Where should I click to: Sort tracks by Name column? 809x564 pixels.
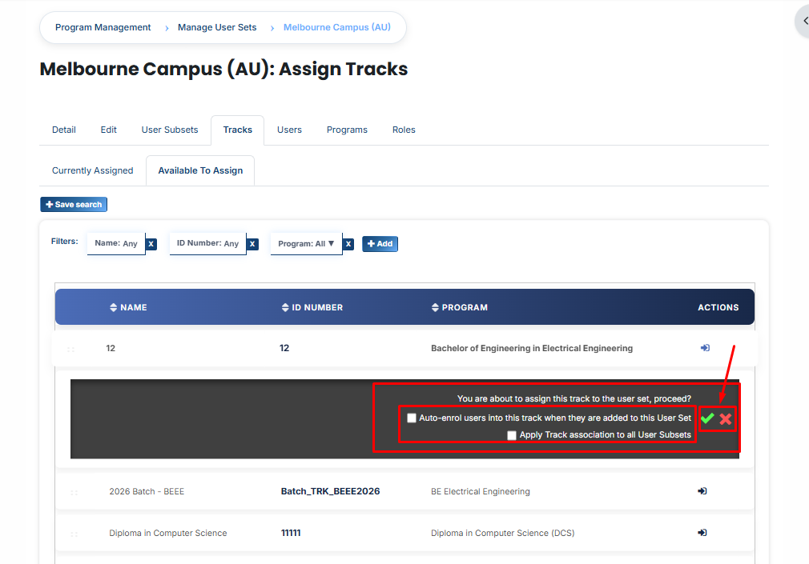[128, 307]
